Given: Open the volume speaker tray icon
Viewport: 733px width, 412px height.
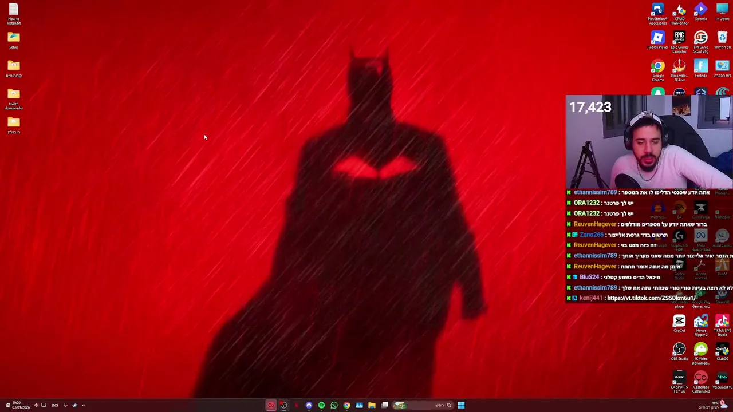Looking at the screenshot, I should pyautogui.click(x=36, y=405).
